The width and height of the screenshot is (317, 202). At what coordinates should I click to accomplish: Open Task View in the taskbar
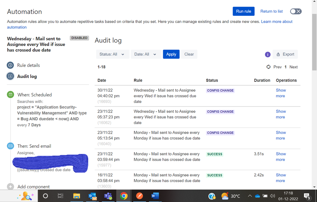click(60, 196)
